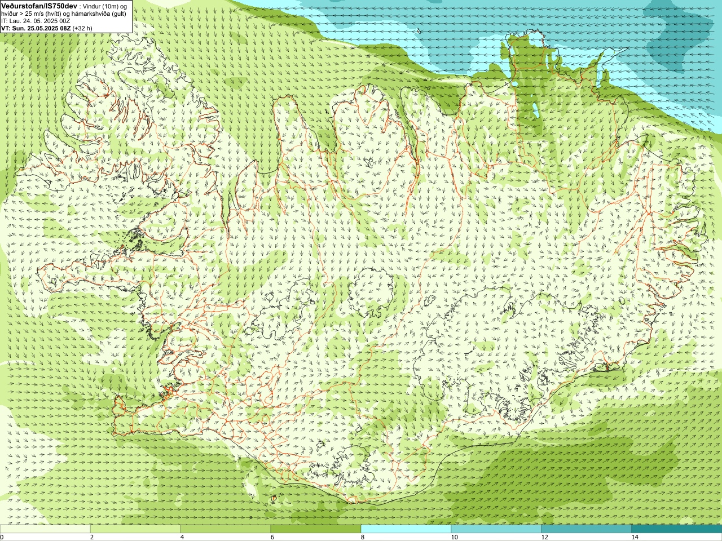Image resolution: width=722 pixels, height=541 pixels.
Task: Select the teal 12–14 m/s legend swatch
Action: click(x=587, y=529)
